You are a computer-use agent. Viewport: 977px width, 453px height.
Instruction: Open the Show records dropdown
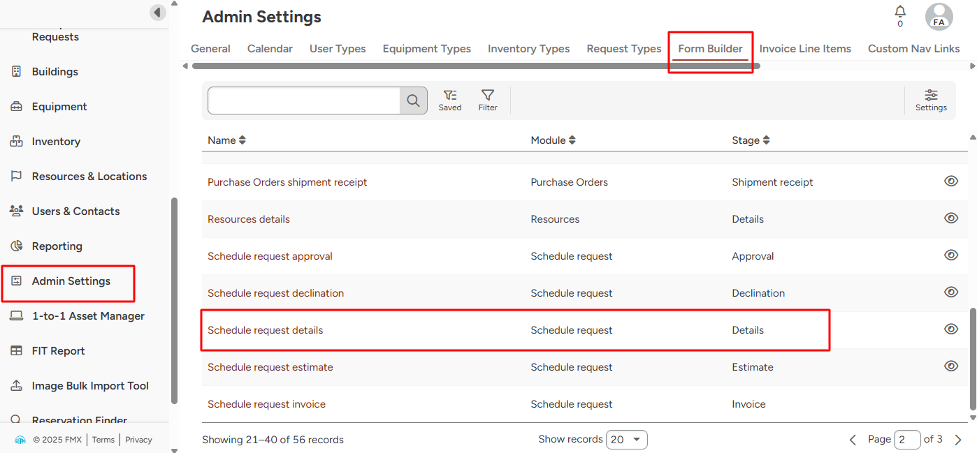point(626,440)
